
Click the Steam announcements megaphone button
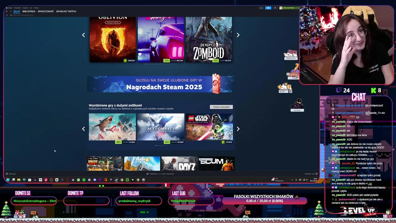click(268, 8)
